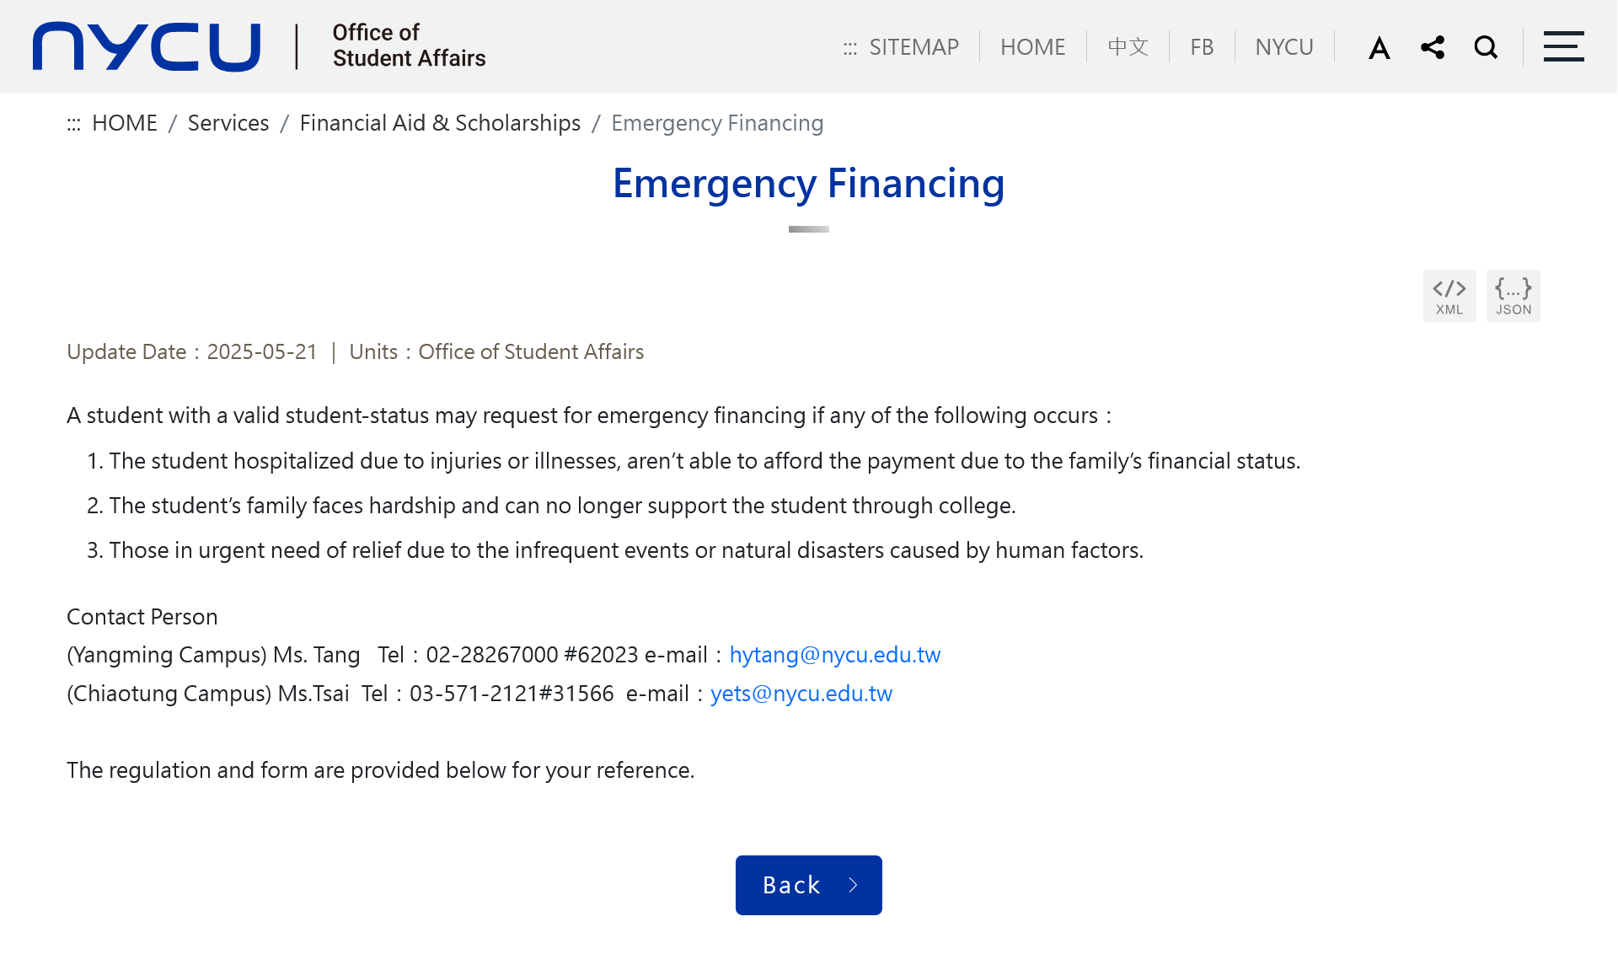1618x954 pixels.
Task: Open the FB link in header
Action: (1202, 47)
